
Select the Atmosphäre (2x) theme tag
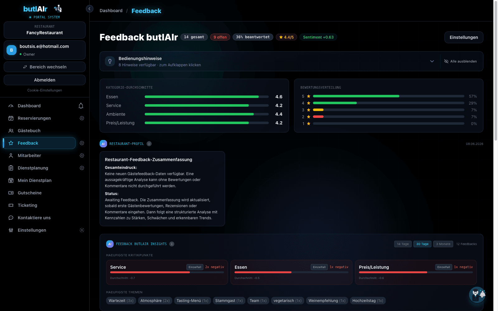pyautogui.click(x=155, y=301)
